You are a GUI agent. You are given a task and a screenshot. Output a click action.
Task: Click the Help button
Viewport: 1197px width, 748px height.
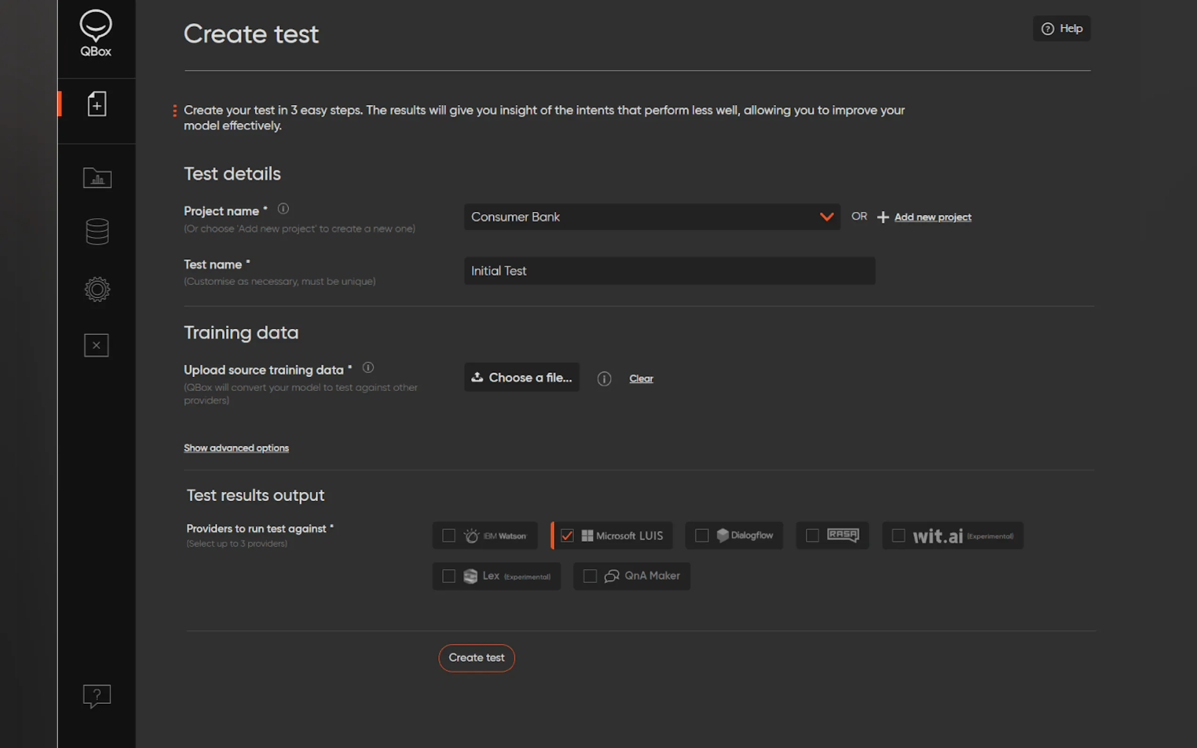click(x=1061, y=29)
